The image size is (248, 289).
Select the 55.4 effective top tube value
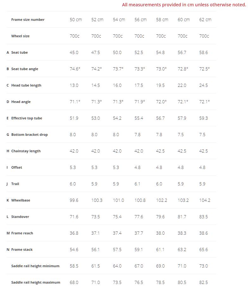(x=139, y=118)
